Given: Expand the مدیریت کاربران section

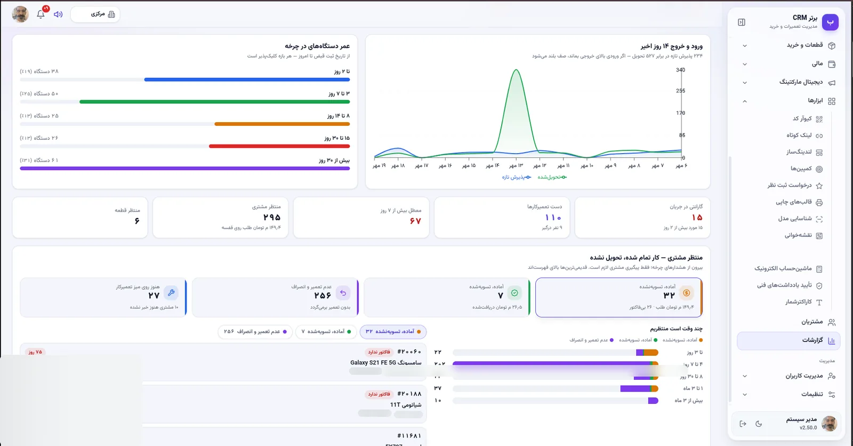Looking at the screenshot, I should click(x=789, y=376).
